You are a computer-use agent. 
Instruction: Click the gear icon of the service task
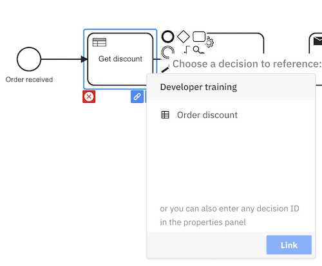209,42
